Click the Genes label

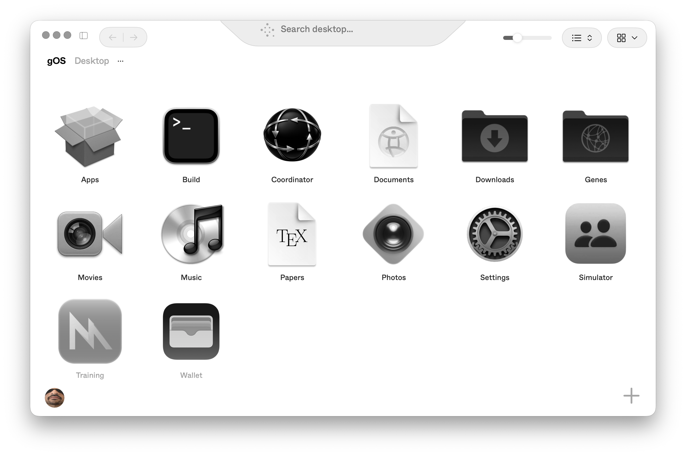[595, 179]
